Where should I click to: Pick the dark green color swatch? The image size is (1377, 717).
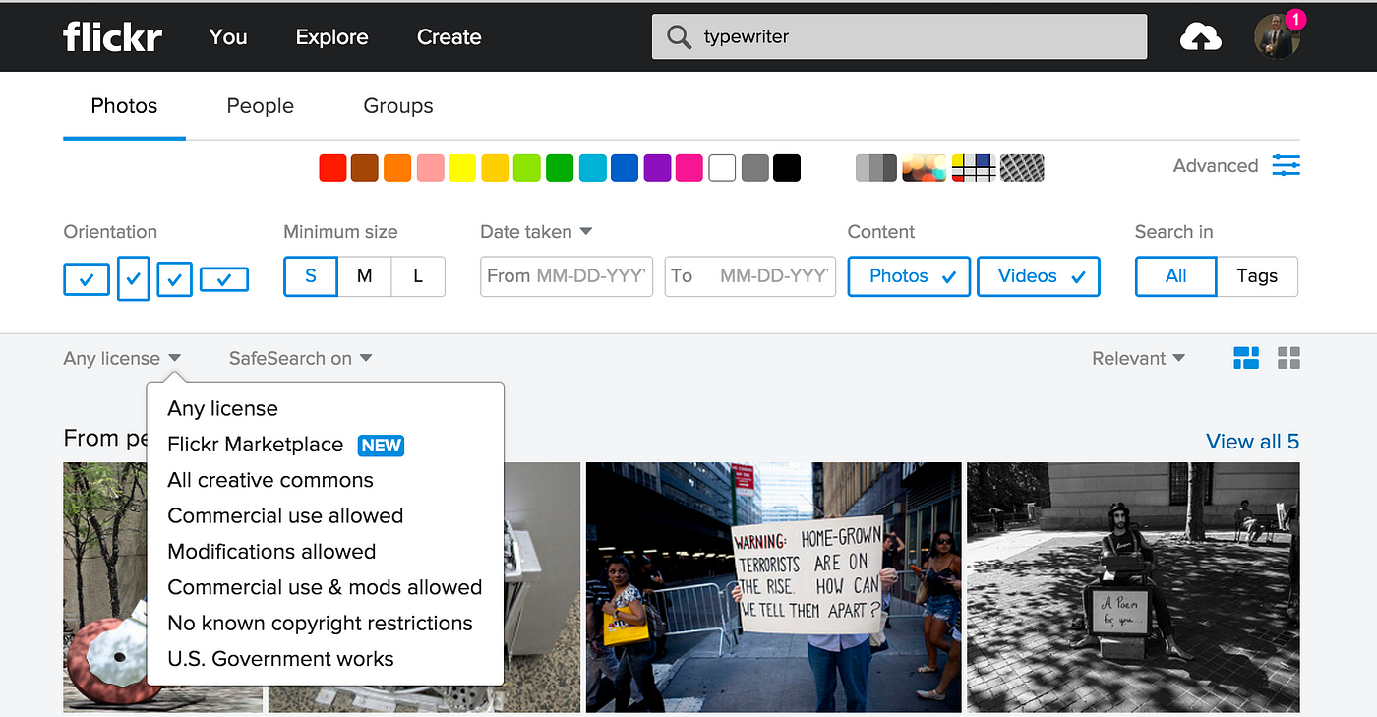coord(560,168)
